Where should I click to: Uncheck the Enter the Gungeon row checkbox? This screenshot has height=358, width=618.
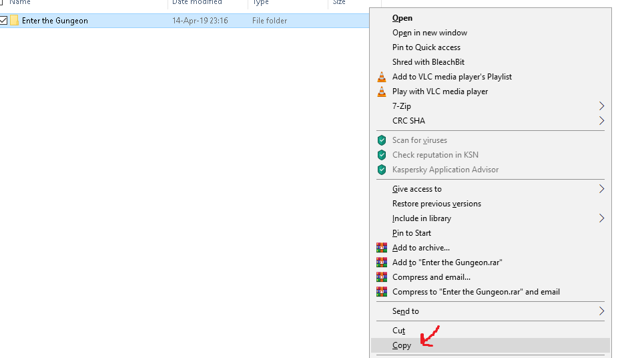point(3,21)
